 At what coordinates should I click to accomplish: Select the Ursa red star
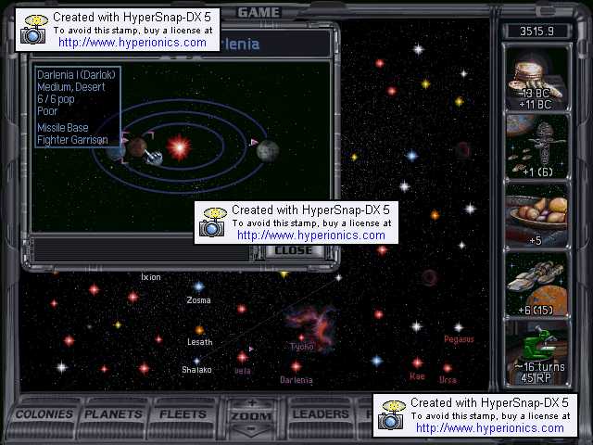pos(448,368)
